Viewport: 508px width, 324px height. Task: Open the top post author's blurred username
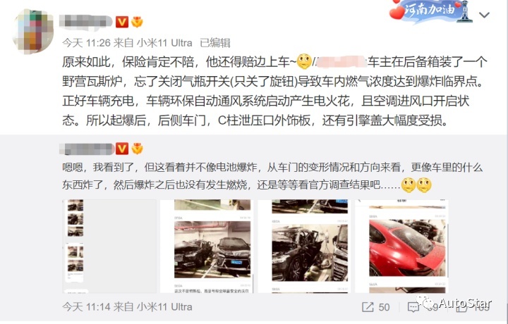coord(86,22)
